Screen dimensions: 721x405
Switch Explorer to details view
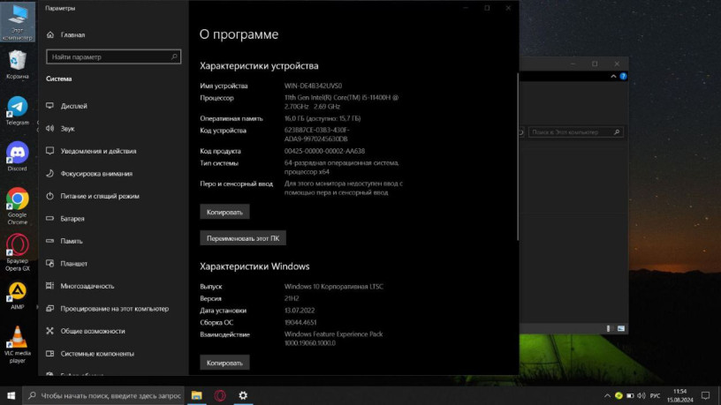610,328
